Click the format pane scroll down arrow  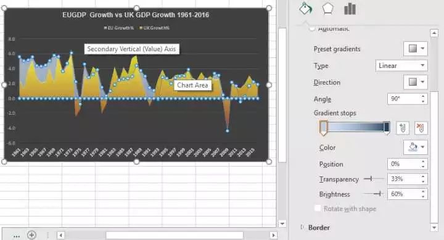(x=434, y=228)
